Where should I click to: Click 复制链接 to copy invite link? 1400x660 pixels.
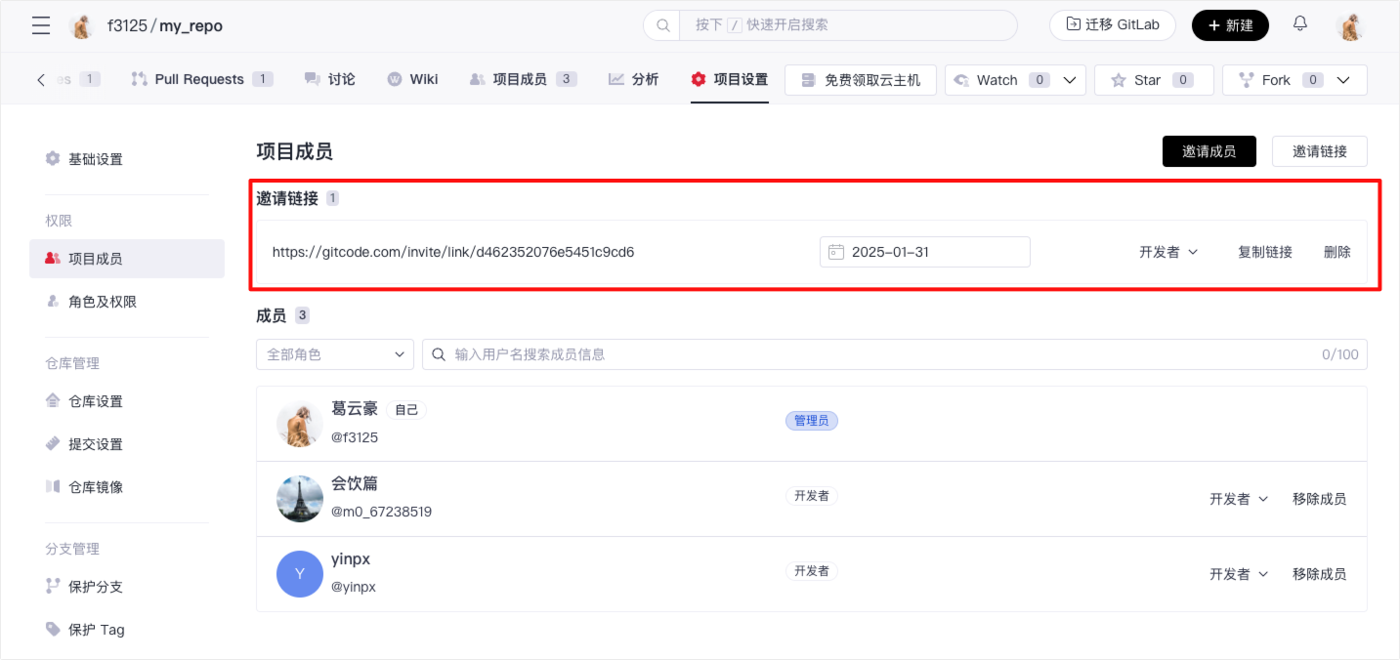[x=1265, y=252]
